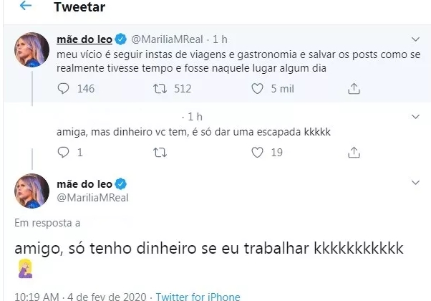431x301 pixels.
Task: Open options chevron on first tweet
Action: (416, 39)
